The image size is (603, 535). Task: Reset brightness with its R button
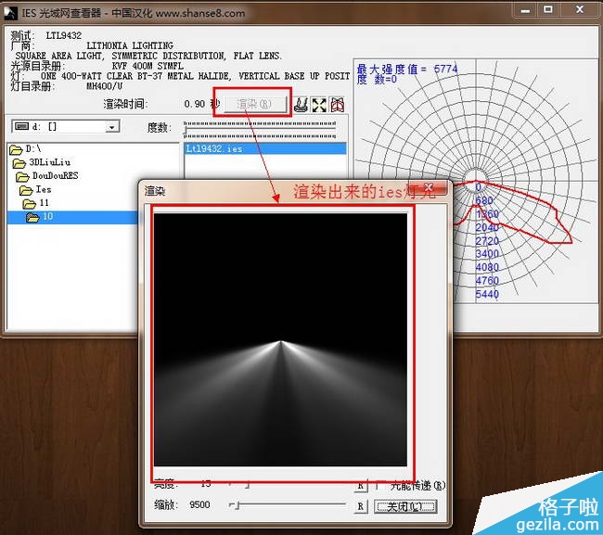tap(360, 485)
